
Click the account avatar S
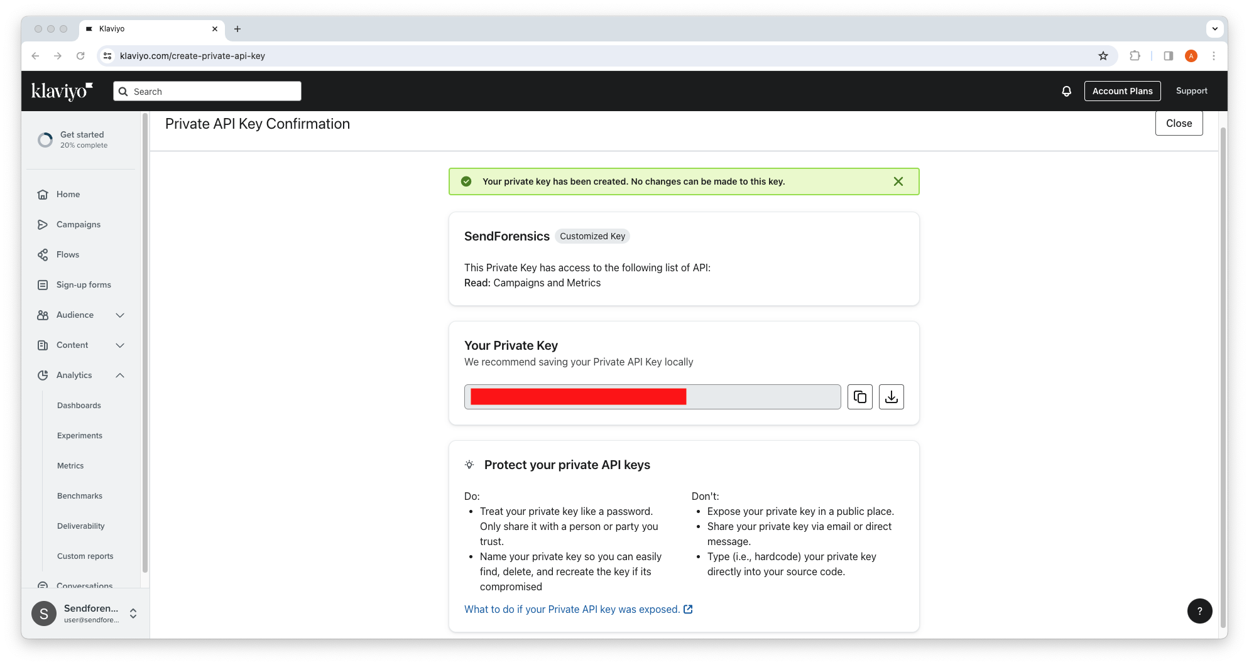(x=44, y=614)
